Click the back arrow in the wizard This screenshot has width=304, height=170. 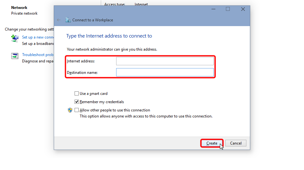(59, 20)
